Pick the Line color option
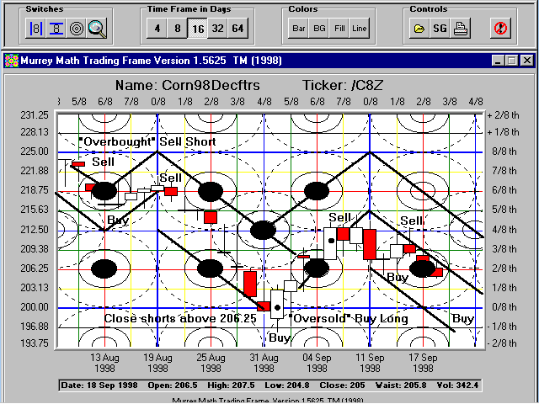This screenshot has width=539, height=404. pyautogui.click(x=360, y=28)
